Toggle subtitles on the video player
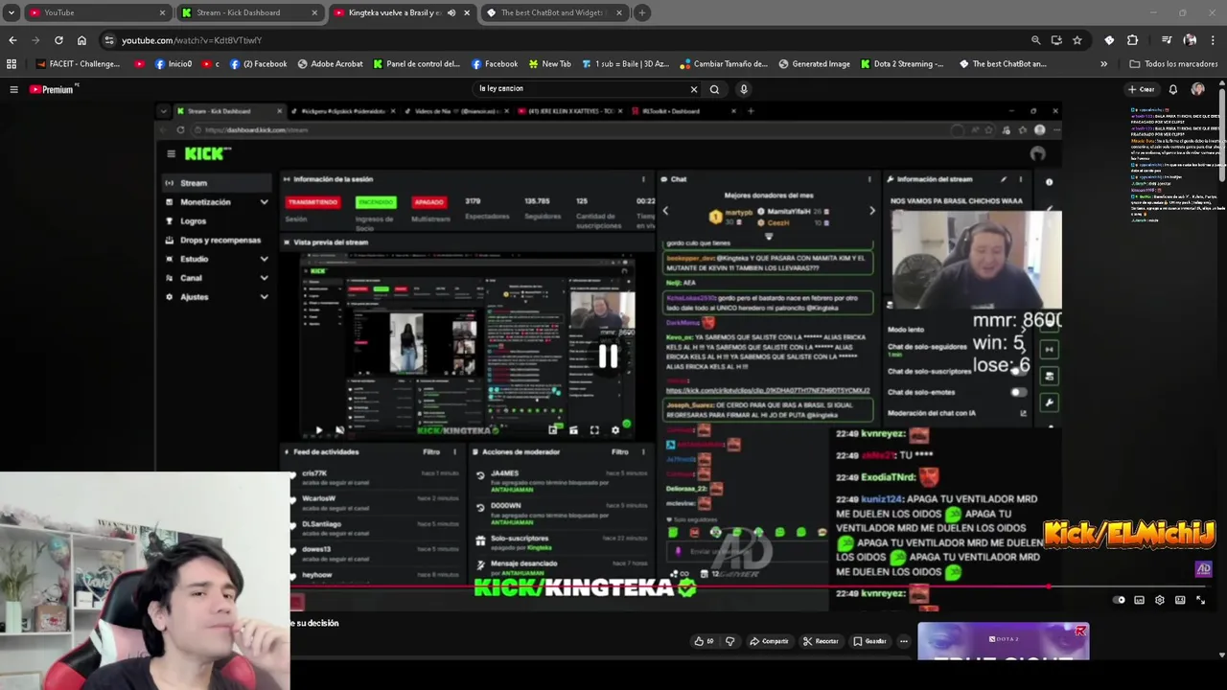 click(1139, 600)
